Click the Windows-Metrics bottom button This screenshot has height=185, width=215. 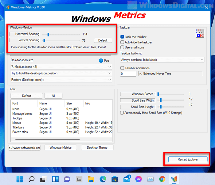(61, 148)
